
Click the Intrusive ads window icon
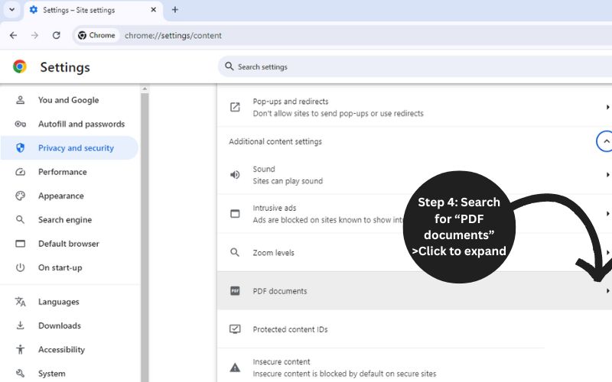tap(235, 214)
